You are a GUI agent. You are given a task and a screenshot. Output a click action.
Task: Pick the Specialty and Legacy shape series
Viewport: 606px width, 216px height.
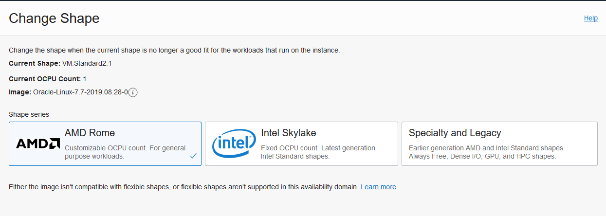pyautogui.click(x=499, y=144)
